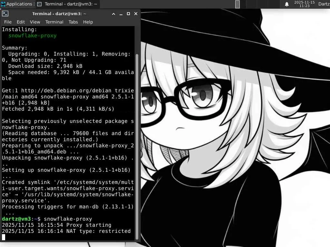The width and height of the screenshot is (330, 247).
Task: Click the 'Summary:' line in terminal
Action: pos(15,48)
